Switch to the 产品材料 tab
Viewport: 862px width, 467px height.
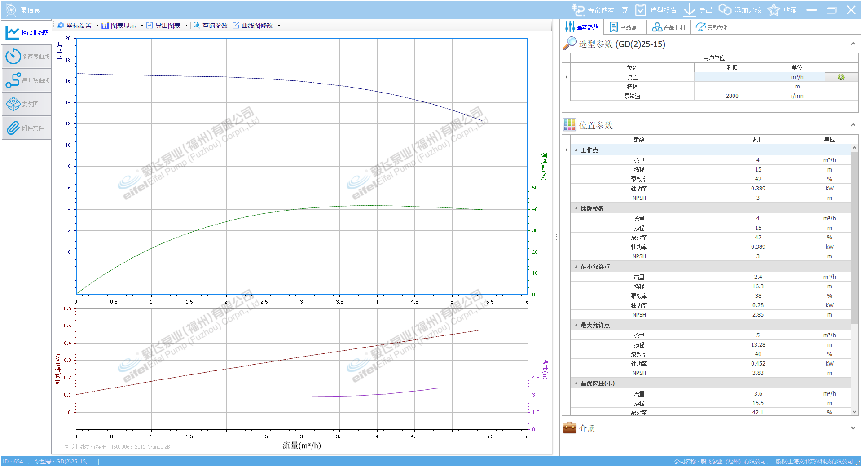pyautogui.click(x=668, y=27)
